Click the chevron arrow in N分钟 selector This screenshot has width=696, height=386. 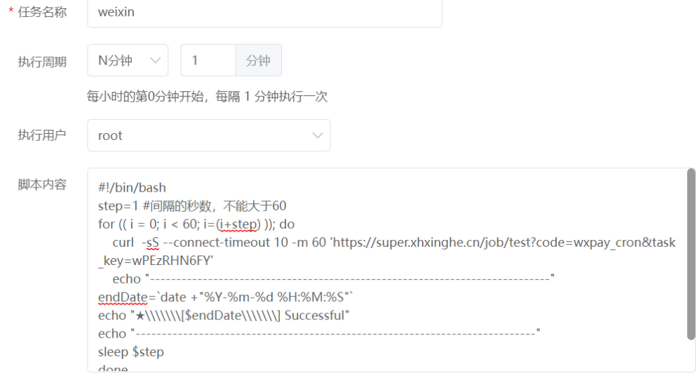[156, 60]
